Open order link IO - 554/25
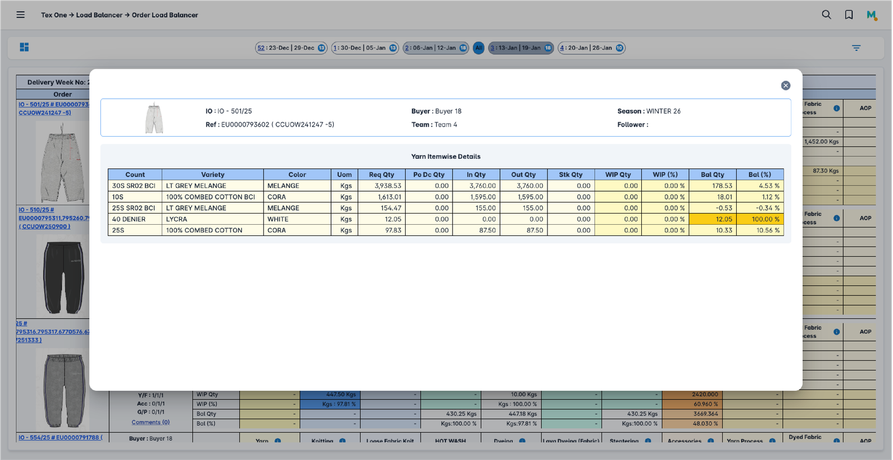The height and width of the screenshot is (460, 893). pos(60,438)
